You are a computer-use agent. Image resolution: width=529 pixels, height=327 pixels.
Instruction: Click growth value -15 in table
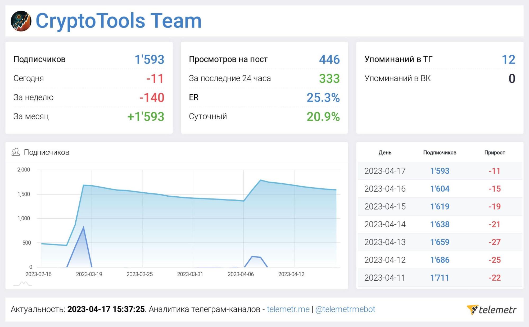point(495,189)
